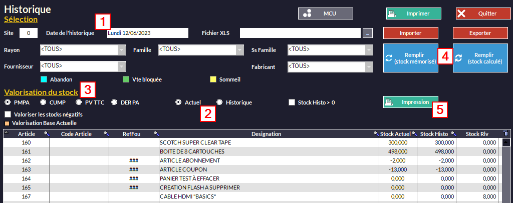Click the browse button next to Fichier XLS

[368, 33]
